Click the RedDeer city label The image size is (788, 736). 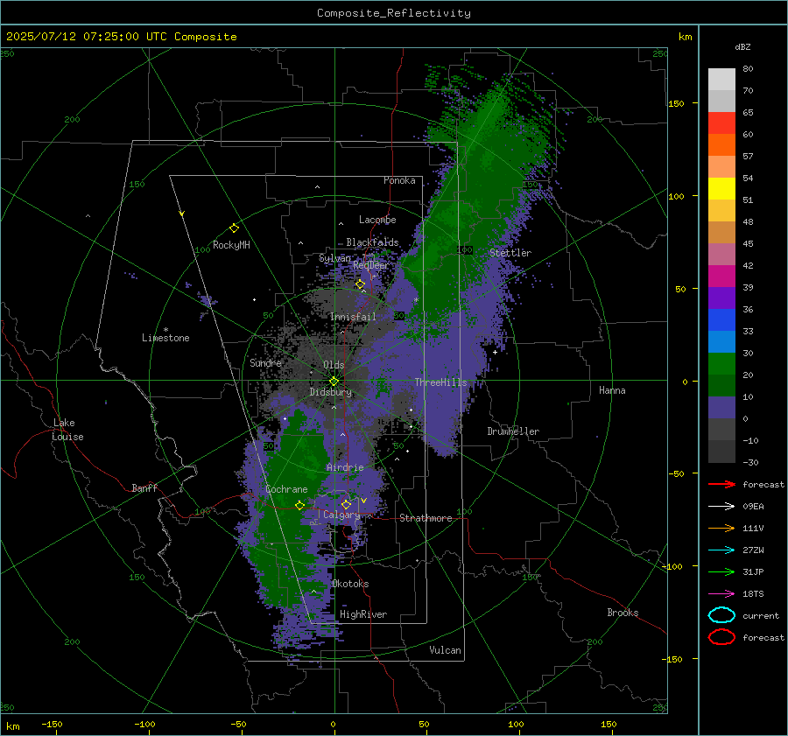point(371,265)
